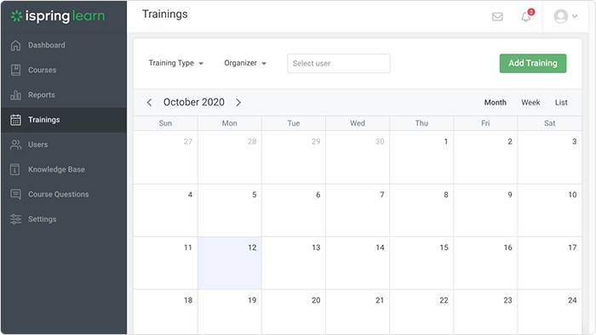
Task: Click the iSpring Learn logo
Action: click(58, 16)
